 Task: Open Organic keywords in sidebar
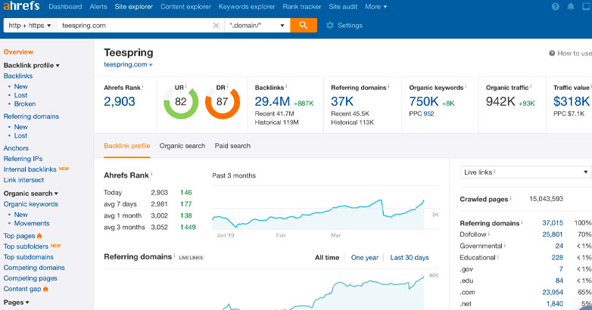[30, 204]
